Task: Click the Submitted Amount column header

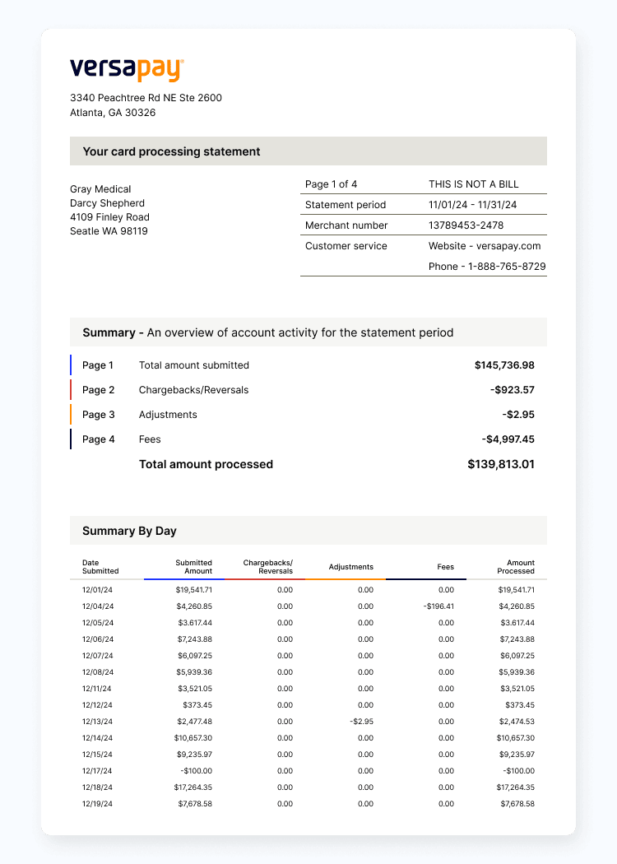Action: click(x=193, y=567)
